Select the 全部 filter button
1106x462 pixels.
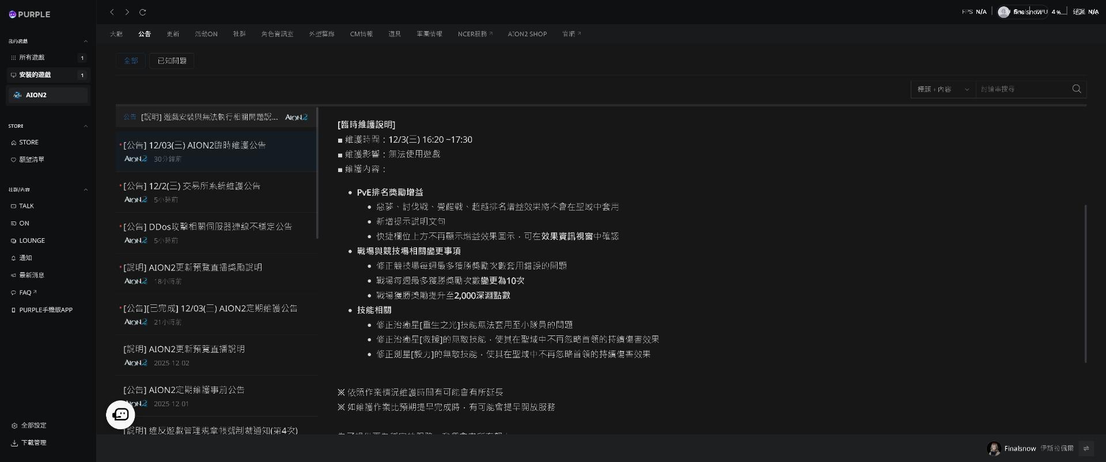pos(131,60)
